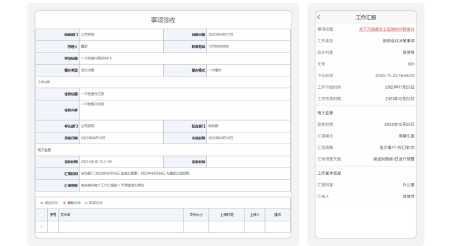Click the 汇报人 row value
The image size is (454, 246).
[408, 196]
